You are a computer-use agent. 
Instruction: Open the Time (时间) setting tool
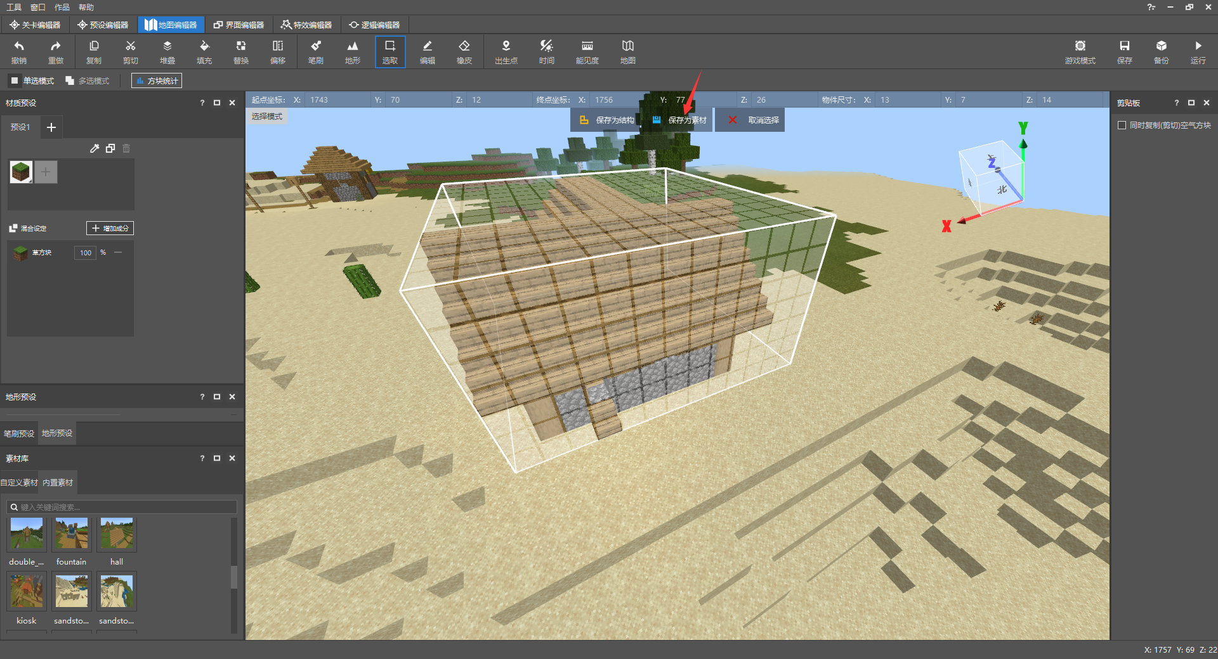coord(547,52)
